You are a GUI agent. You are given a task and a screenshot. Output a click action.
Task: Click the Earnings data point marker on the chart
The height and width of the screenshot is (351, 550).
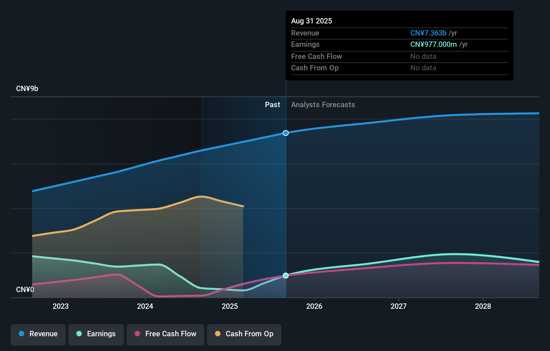285,276
